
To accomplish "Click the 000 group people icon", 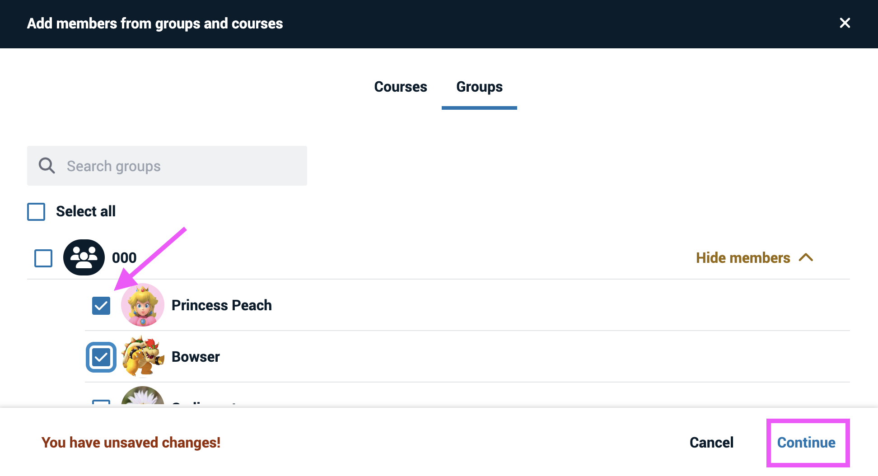I will (84, 257).
